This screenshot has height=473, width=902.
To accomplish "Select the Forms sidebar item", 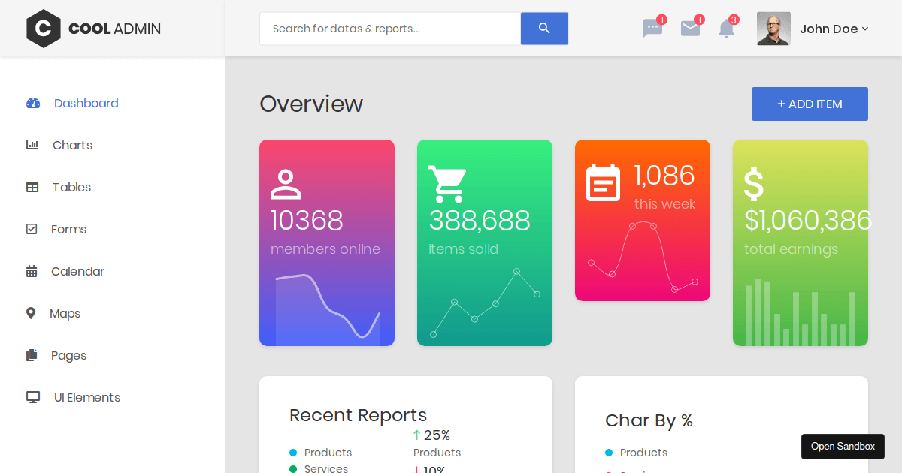I will (68, 230).
